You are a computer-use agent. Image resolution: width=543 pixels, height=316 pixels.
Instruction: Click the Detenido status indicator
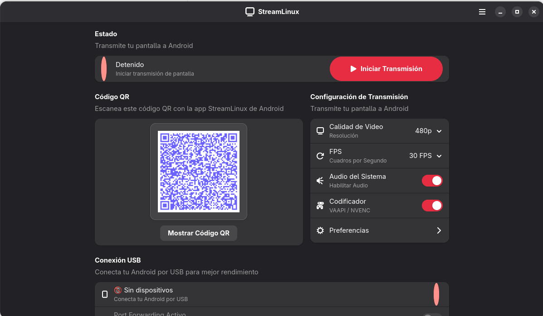pos(104,69)
